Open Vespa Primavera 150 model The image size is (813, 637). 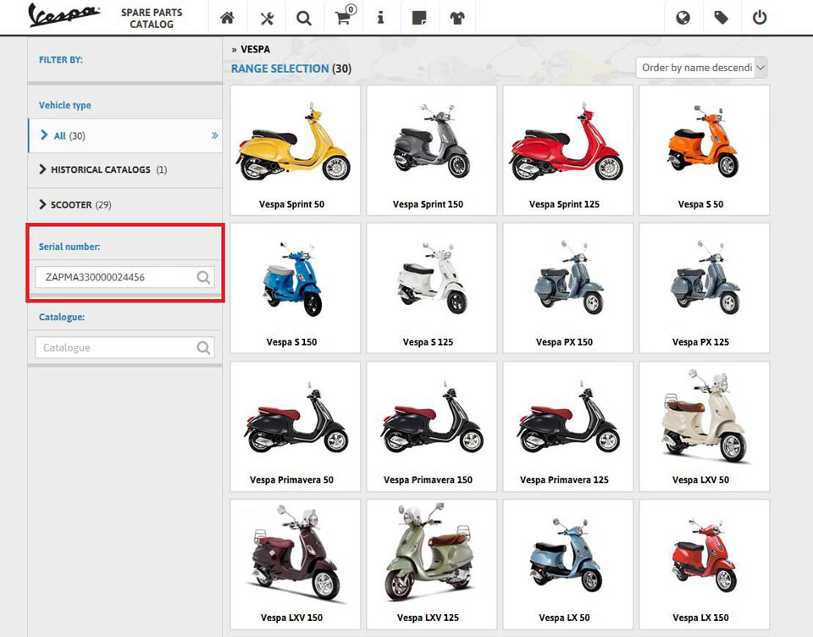coord(431,426)
